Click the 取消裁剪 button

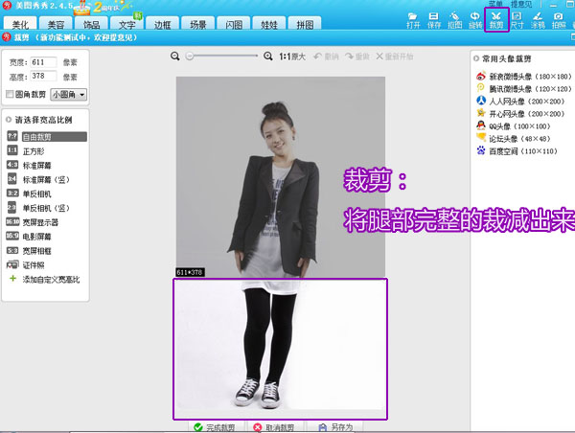pos(274,426)
